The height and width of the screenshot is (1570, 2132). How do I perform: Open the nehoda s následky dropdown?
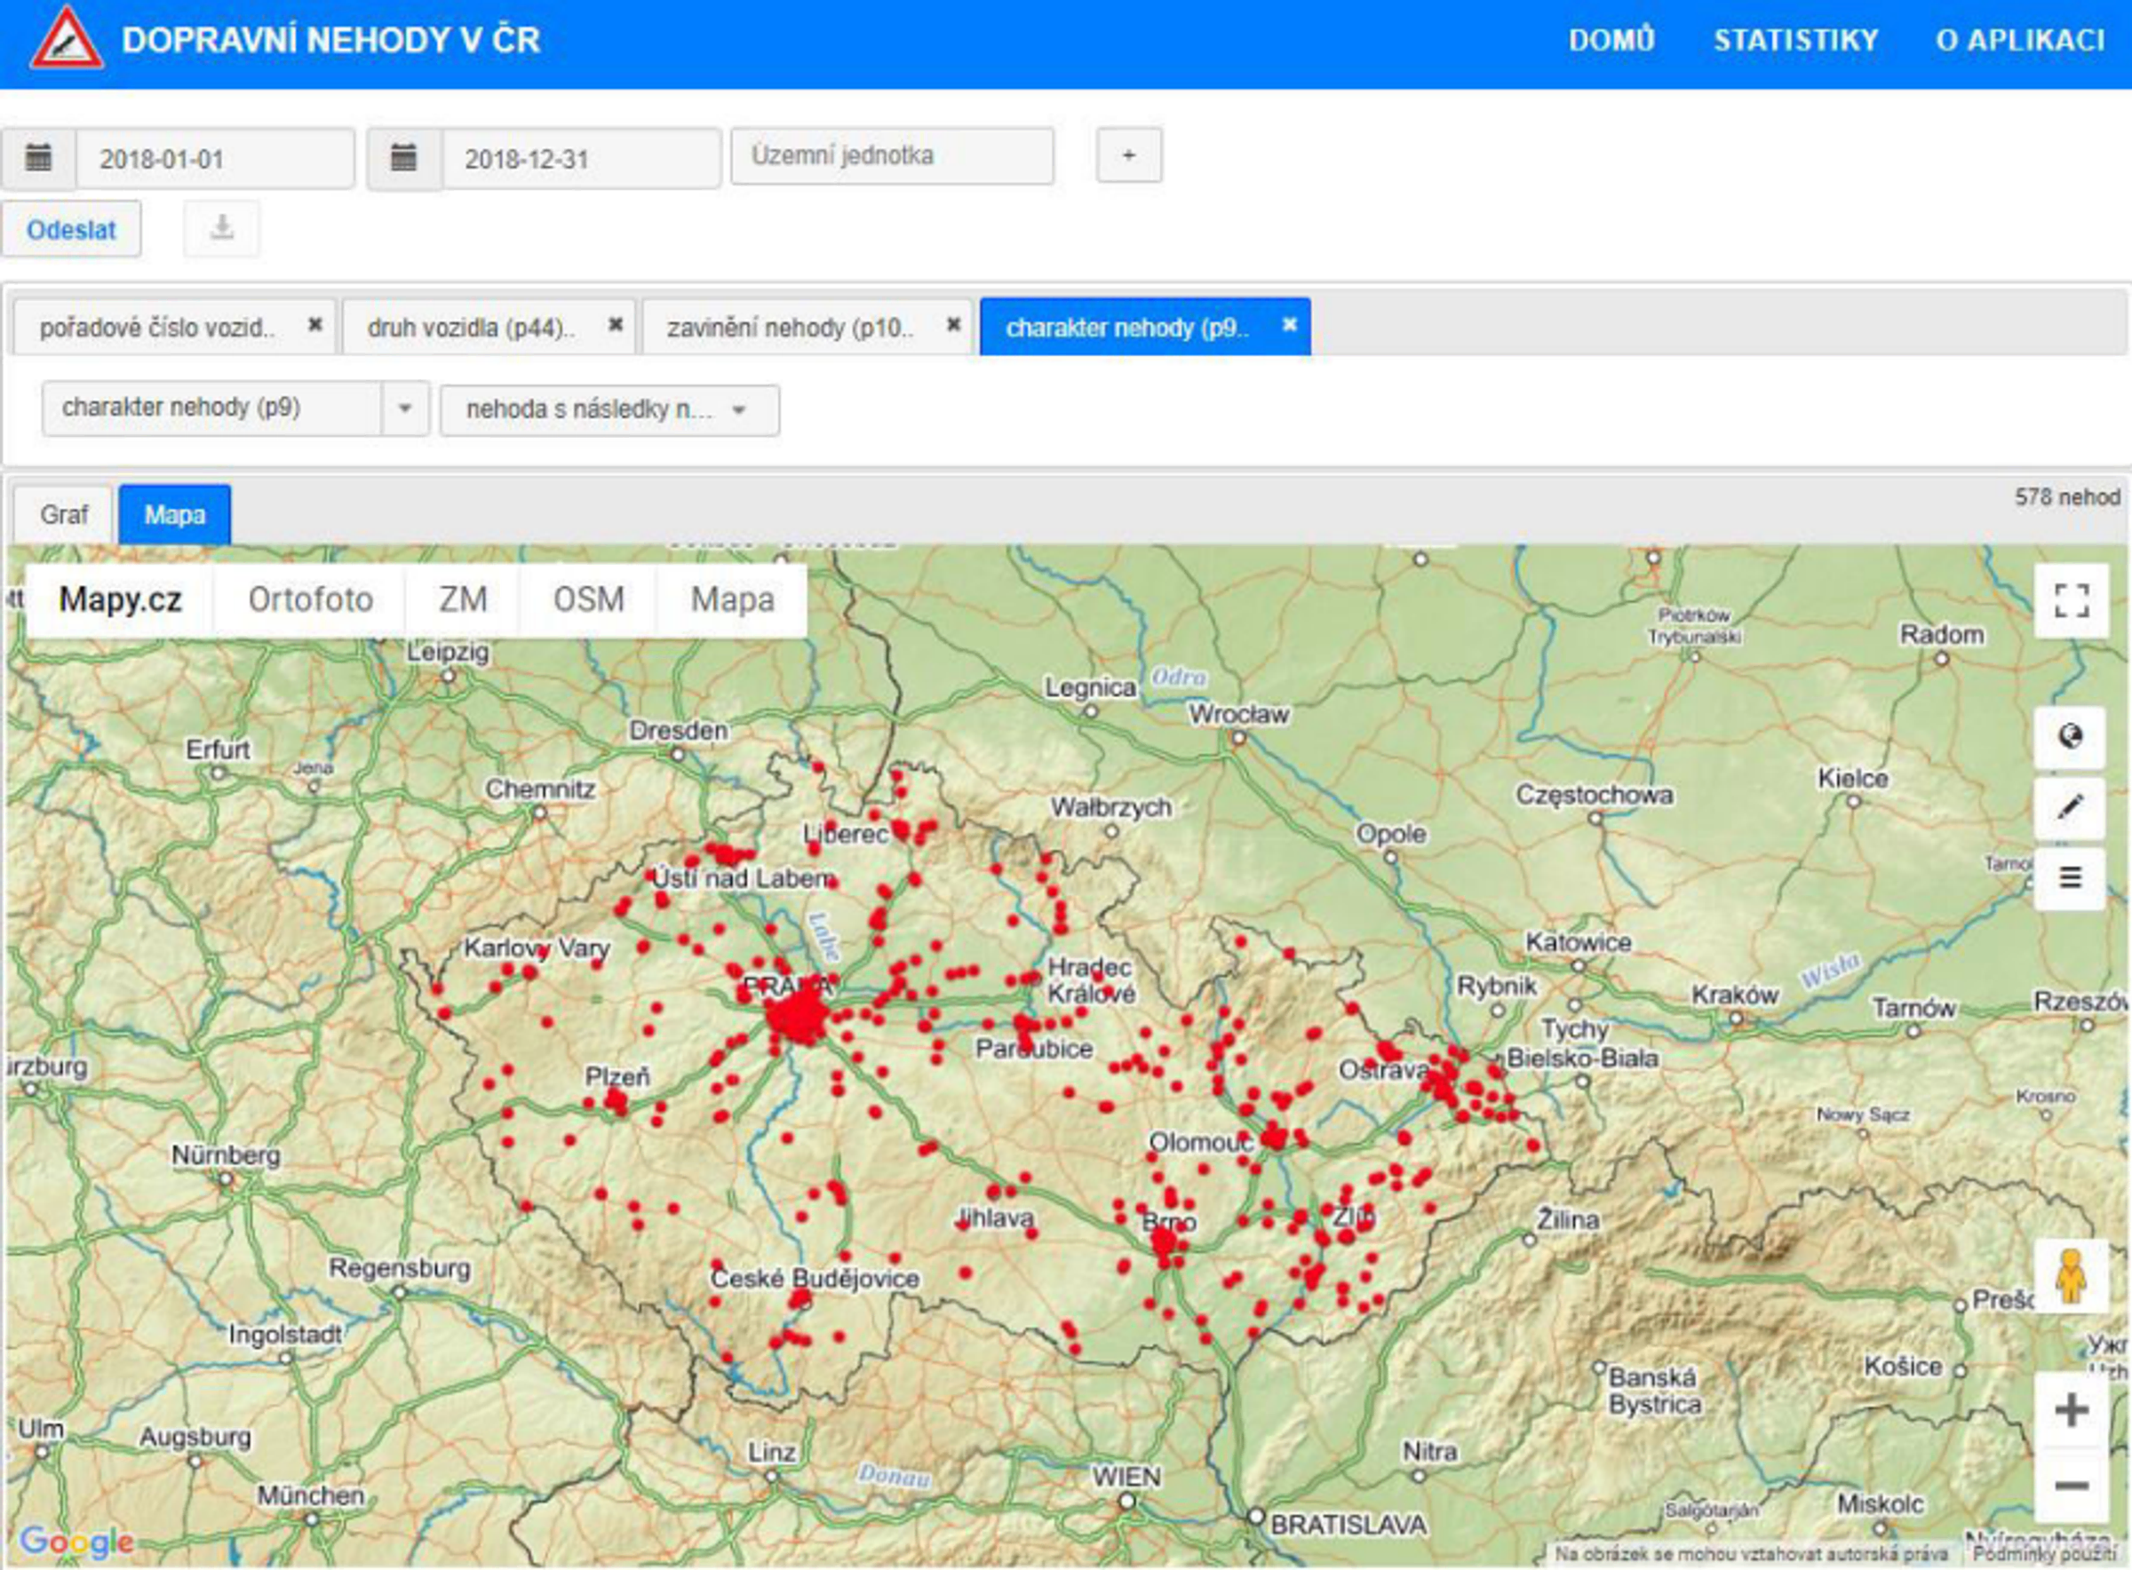click(609, 409)
